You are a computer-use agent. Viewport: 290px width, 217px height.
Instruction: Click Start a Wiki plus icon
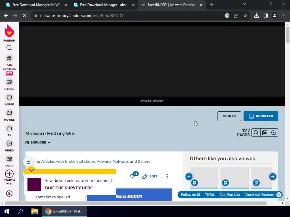[9, 174]
